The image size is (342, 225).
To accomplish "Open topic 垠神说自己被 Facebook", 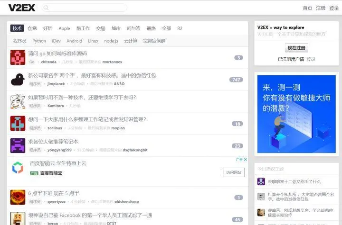I will (x=90, y=216).
